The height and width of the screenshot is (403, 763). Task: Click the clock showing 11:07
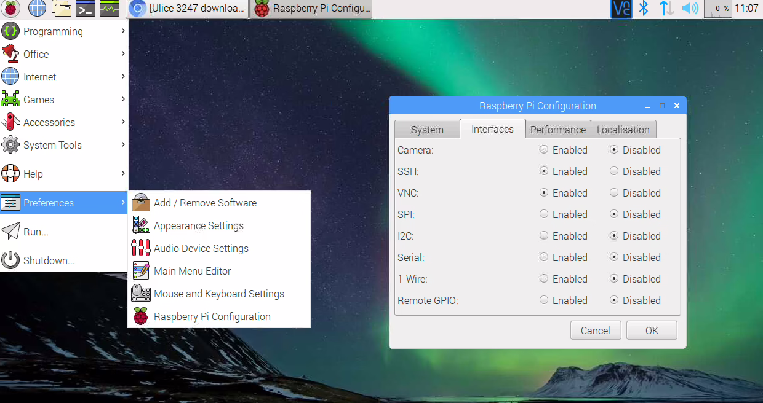click(746, 9)
